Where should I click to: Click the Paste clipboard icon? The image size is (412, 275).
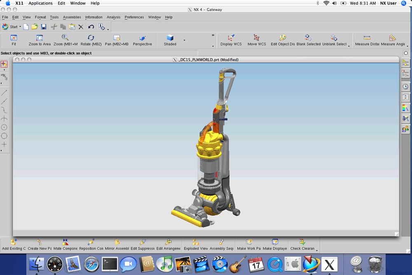click(72, 26)
